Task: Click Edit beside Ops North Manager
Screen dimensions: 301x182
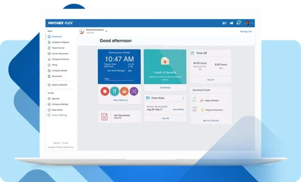Action: point(130,71)
